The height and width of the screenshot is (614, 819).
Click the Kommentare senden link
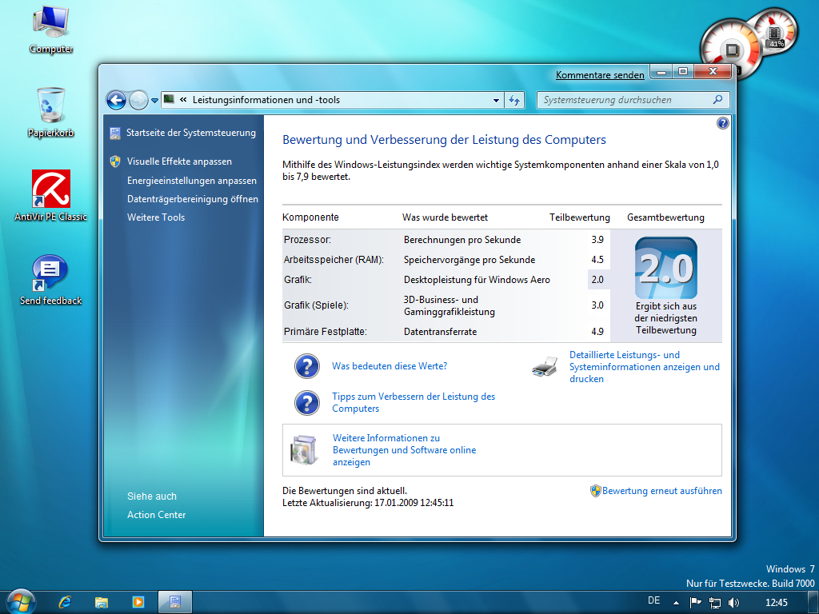click(600, 75)
